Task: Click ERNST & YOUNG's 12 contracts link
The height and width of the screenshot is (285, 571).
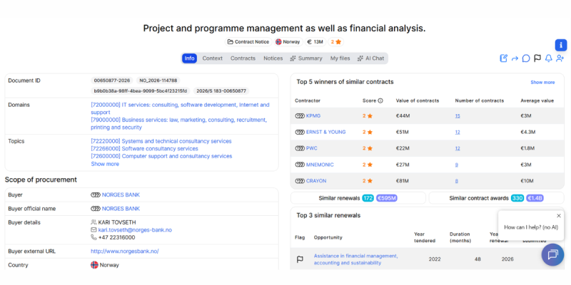Action: (x=458, y=132)
